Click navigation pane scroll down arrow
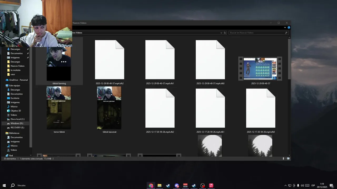The image size is (337, 189). click(x=31, y=155)
